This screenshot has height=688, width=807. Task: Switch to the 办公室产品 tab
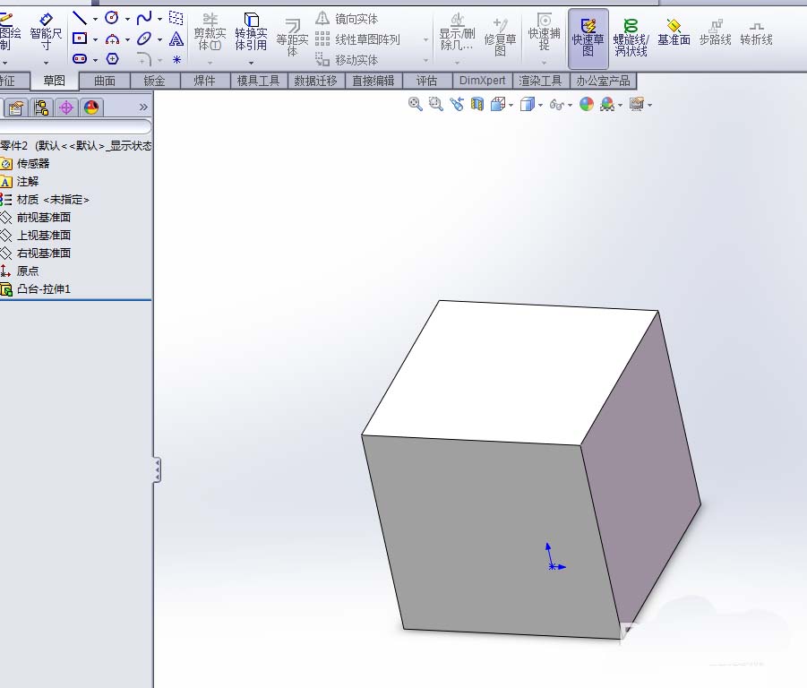click(x=603, y=81)
